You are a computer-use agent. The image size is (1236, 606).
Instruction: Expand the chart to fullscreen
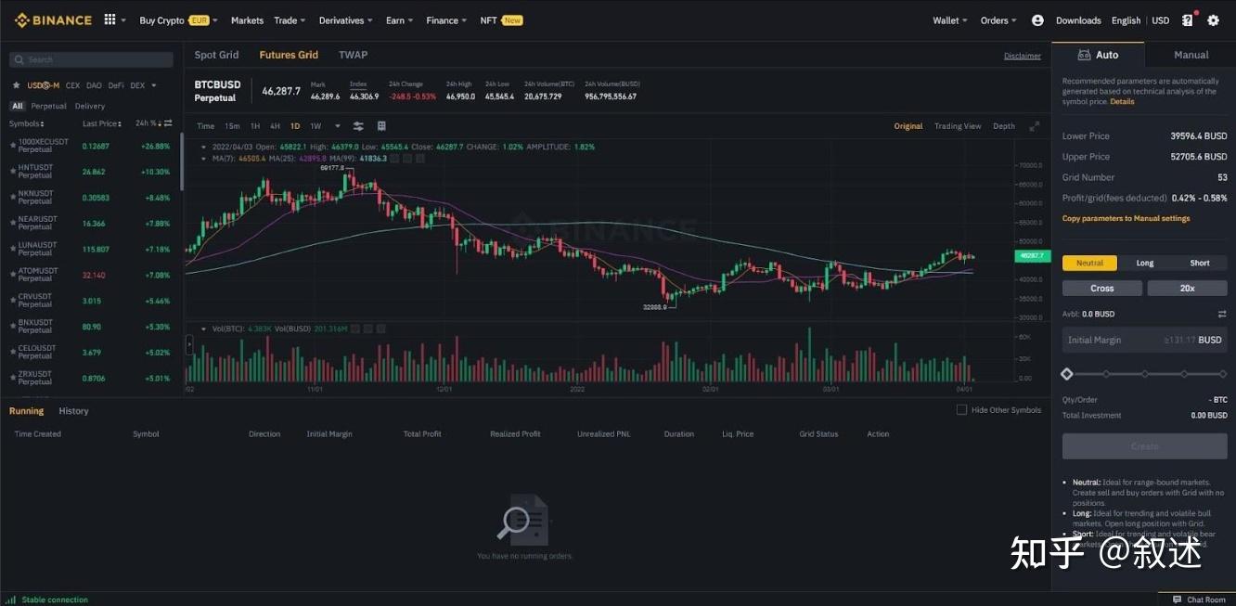tap(1035, 126)
